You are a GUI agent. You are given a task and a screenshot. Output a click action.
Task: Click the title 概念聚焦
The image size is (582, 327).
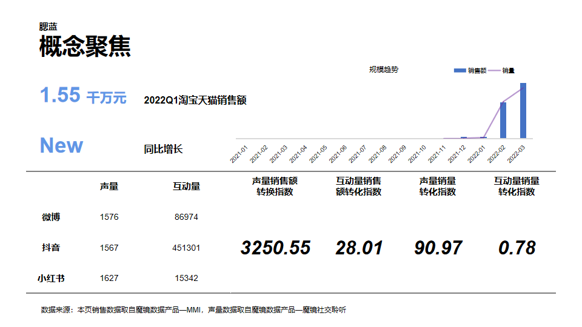tap(85, 47)
